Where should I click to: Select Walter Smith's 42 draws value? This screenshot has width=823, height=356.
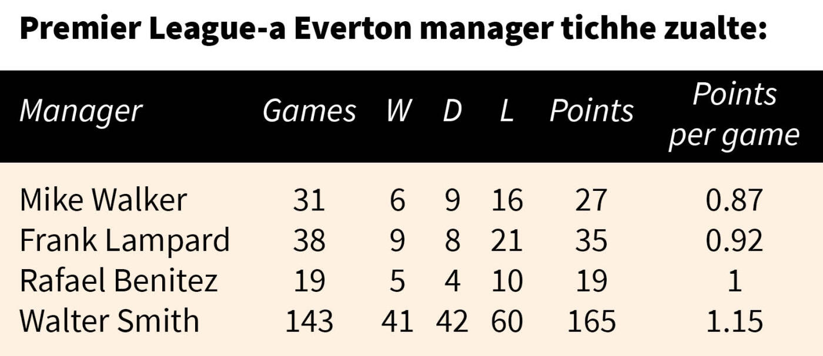click(x=452, y=321)
